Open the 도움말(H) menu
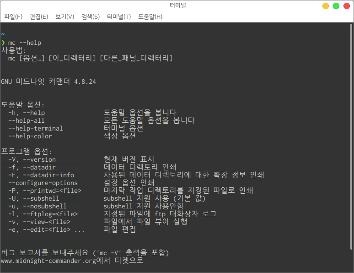 pyautogui.click(x=150, y=16)
